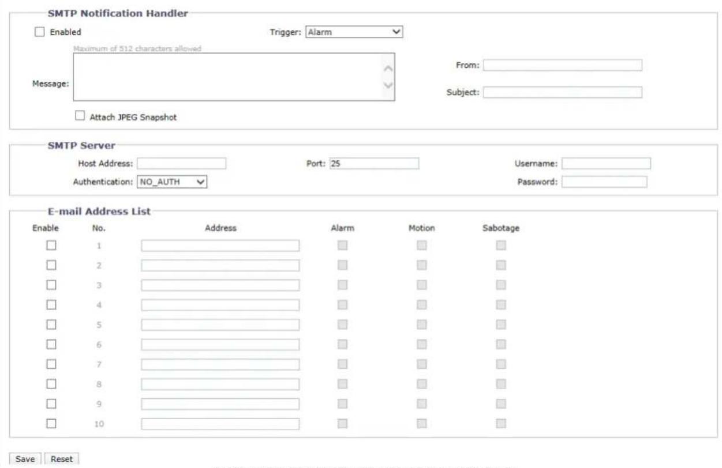
Task: Tick the Enable checkbox for address 1
Action: coord(51,246)
